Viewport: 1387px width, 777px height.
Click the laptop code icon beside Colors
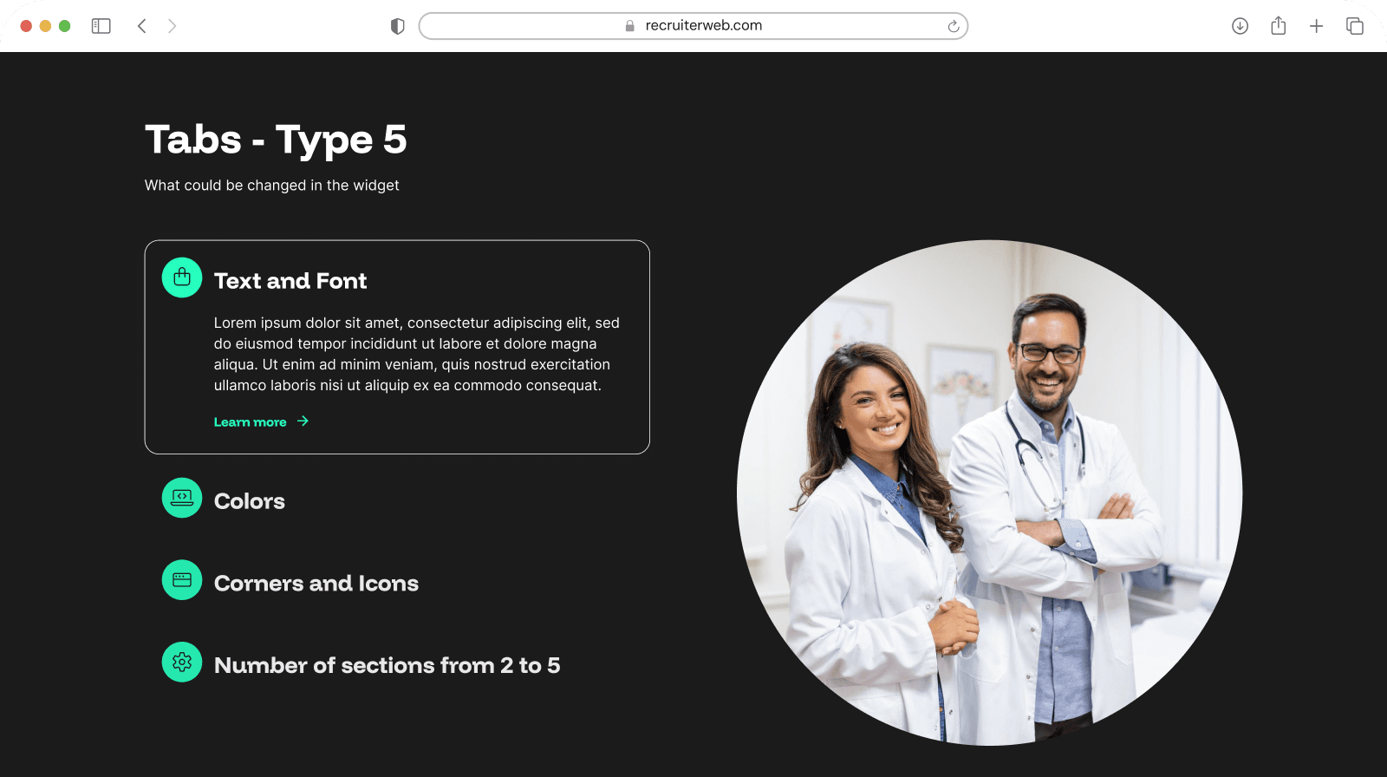pos(182,498)
